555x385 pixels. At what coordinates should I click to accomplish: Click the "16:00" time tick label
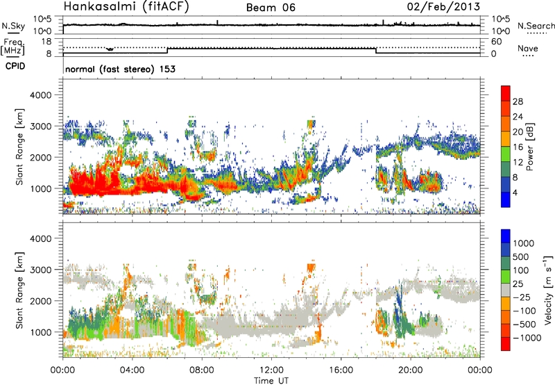tap(341, 370)
